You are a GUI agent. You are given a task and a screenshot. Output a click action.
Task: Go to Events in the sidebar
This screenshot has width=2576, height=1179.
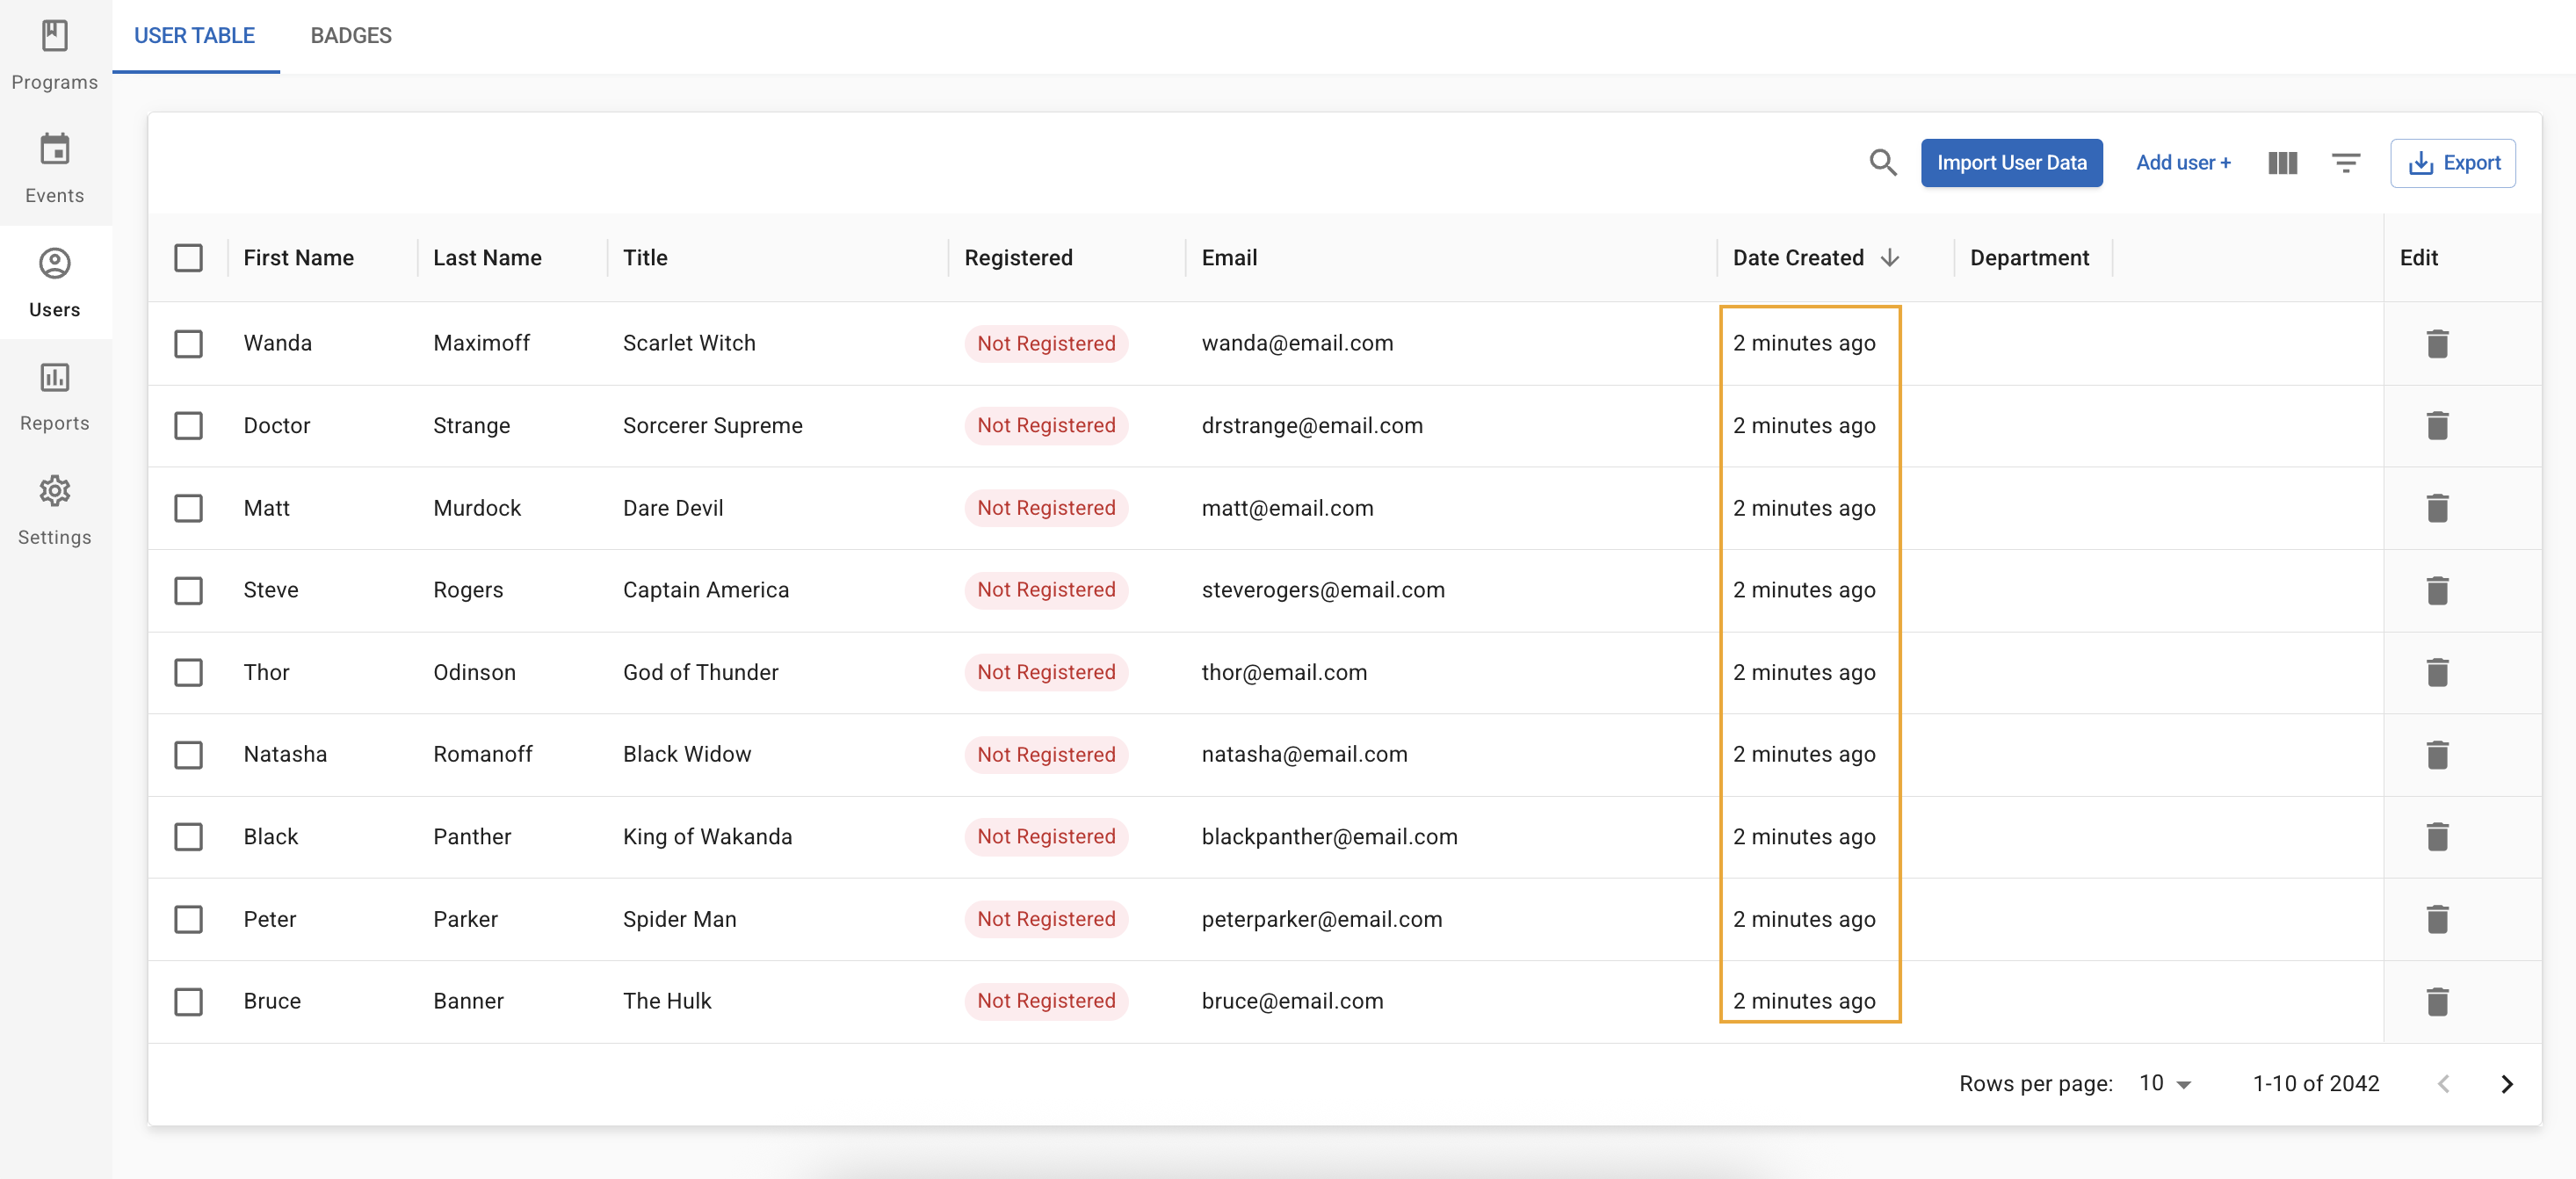(55, 168)
